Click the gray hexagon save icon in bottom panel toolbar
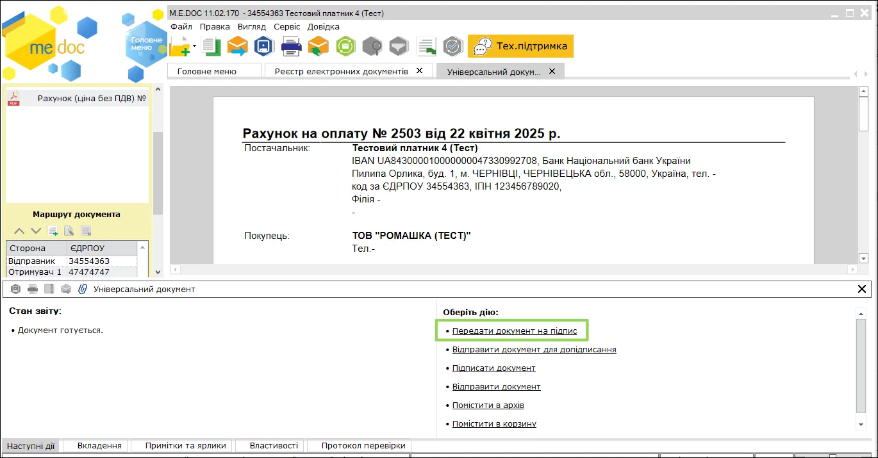The image size is (878, 458). point(16,289)
